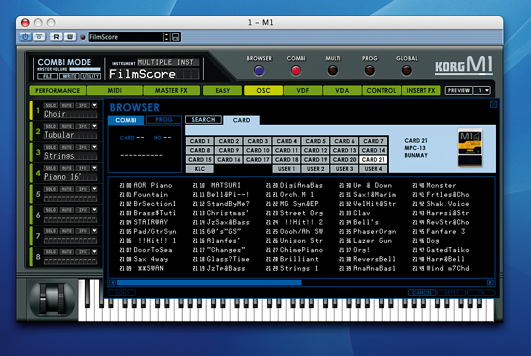Click the save preset disk icon
The image size is (531, 356).
[176, 37]
